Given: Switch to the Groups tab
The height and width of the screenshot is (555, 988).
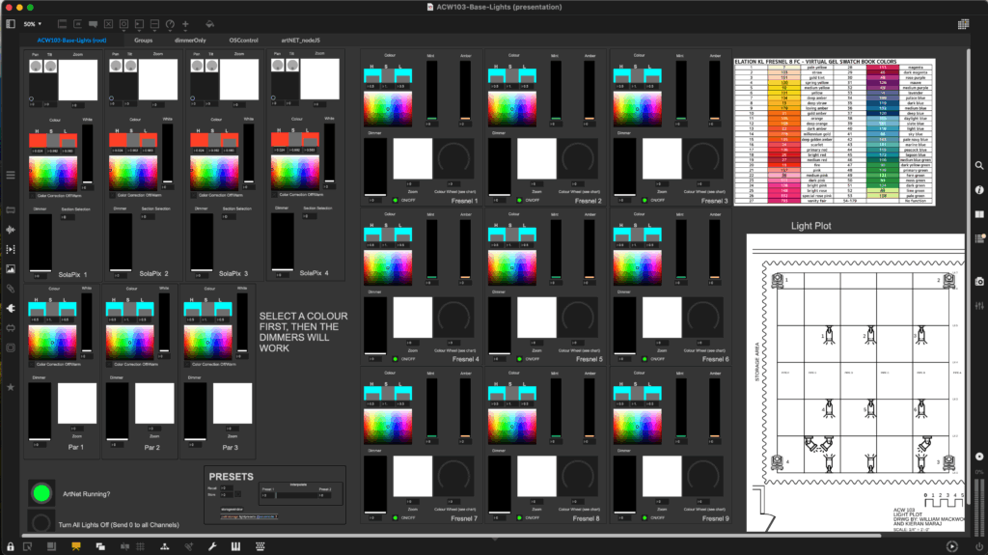Looking at the screenshot, I should pyautogui.click(x=143, y=41).
